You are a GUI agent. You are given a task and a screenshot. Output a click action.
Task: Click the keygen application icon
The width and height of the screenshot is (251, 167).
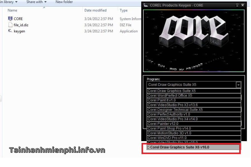coord(10,31)
